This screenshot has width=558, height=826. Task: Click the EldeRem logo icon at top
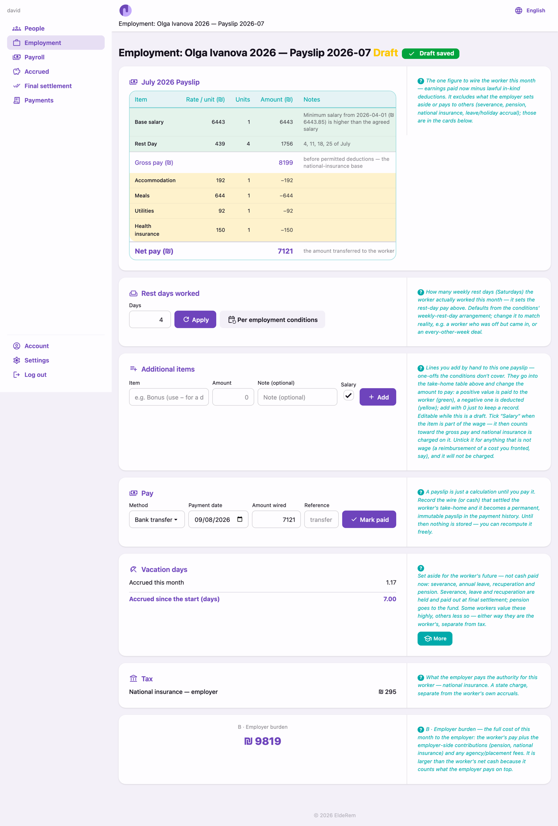click(125, 10)
